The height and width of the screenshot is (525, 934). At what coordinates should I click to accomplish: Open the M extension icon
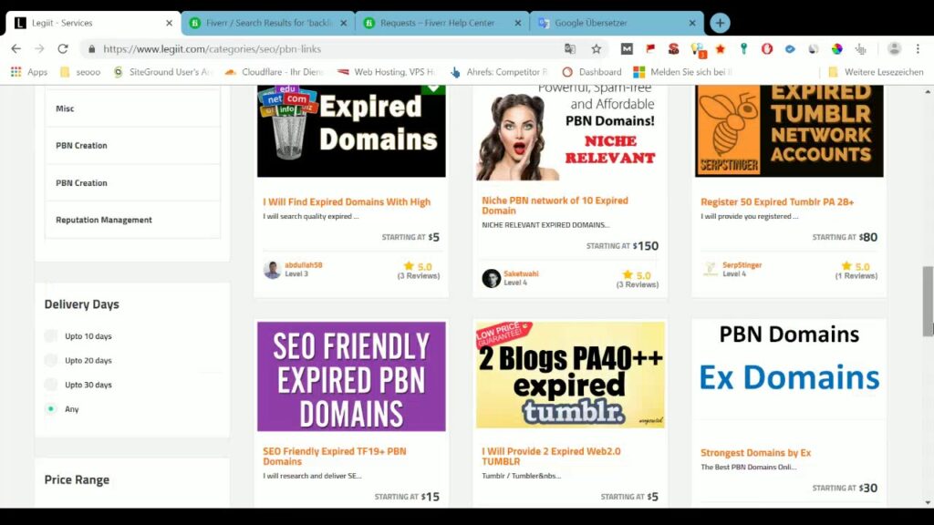[627, 49]
